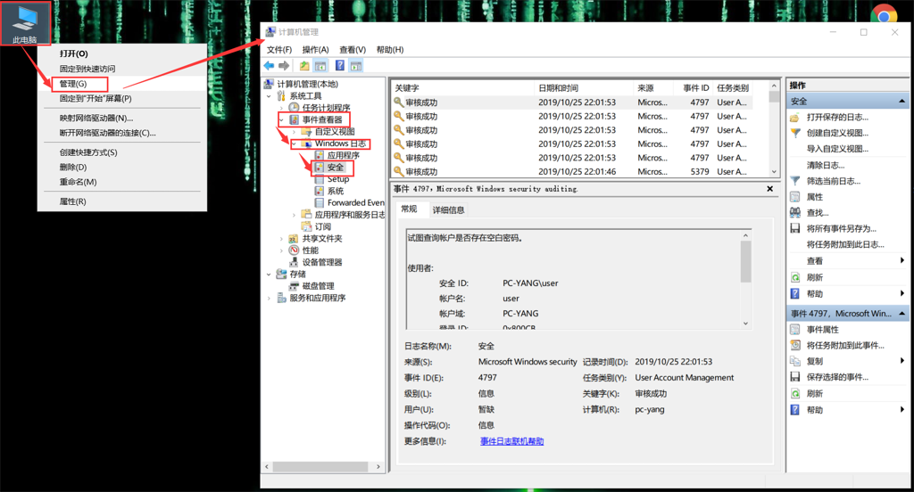Click 筛选当前日志 filter action
Screen dimensions: 914x492
(x=834, y=181)
